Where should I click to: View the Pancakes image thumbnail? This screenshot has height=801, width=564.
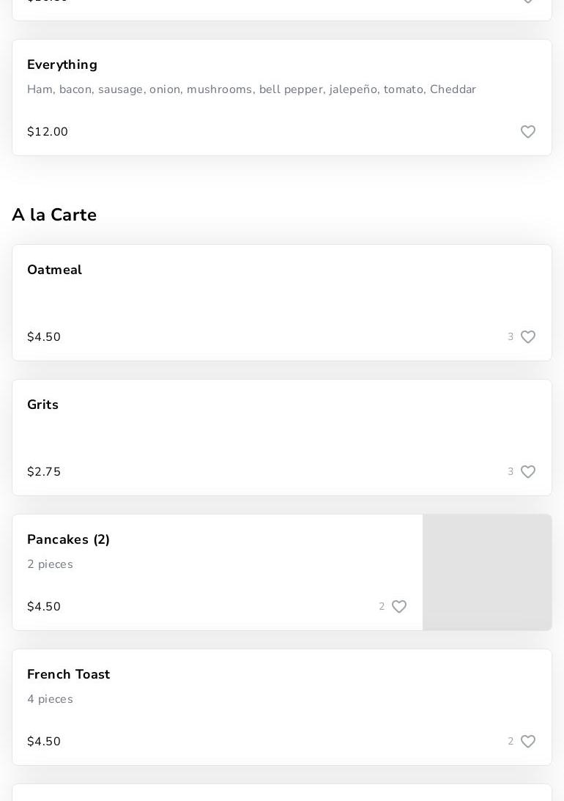(487, 572)
